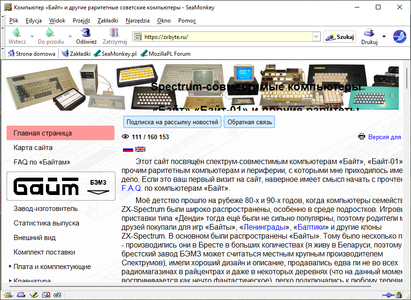The height and width of the screenshot is (300, 411).
Task: Follow the Балтики link
Action: [311, 227]
